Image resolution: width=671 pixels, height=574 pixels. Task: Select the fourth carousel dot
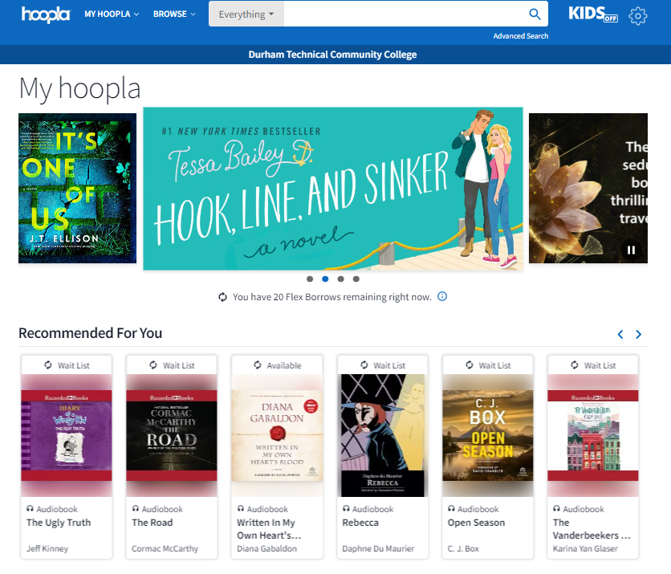(356, 279)
